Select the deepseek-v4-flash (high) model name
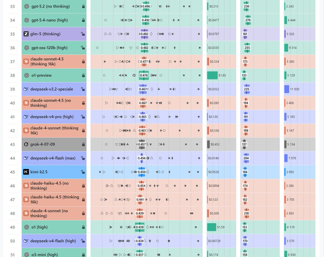The image size is (324, 257). pos(53,241)
